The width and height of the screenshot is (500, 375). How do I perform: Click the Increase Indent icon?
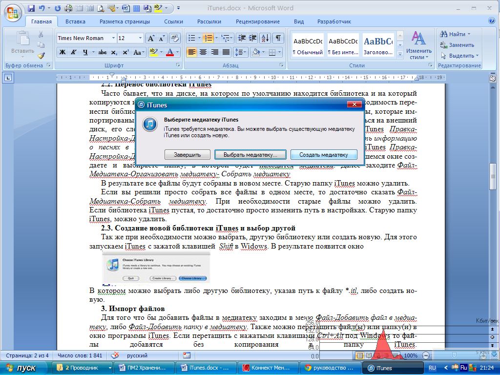(252, 38)
